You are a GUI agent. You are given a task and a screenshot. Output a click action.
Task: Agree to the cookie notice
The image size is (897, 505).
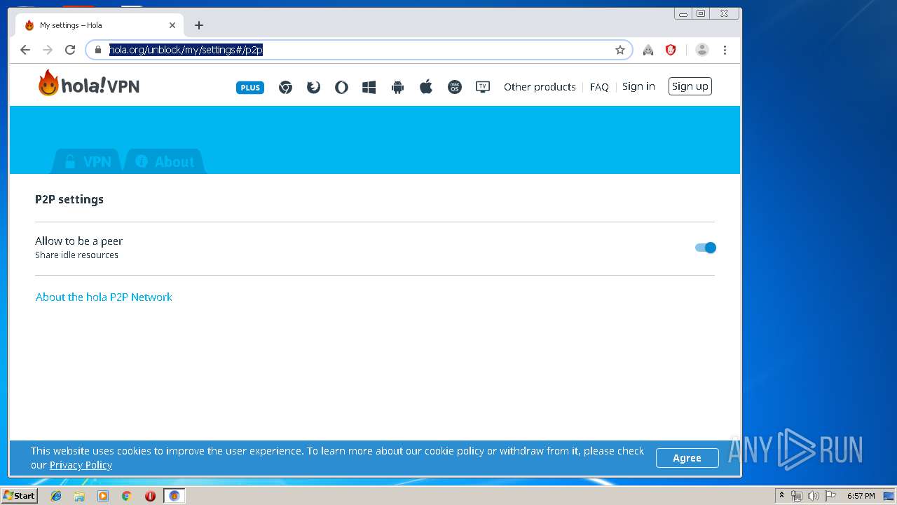[687, 458]
